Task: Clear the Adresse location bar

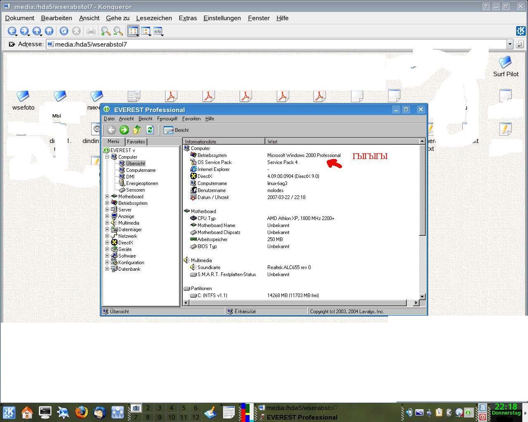Action: (12, 44)
